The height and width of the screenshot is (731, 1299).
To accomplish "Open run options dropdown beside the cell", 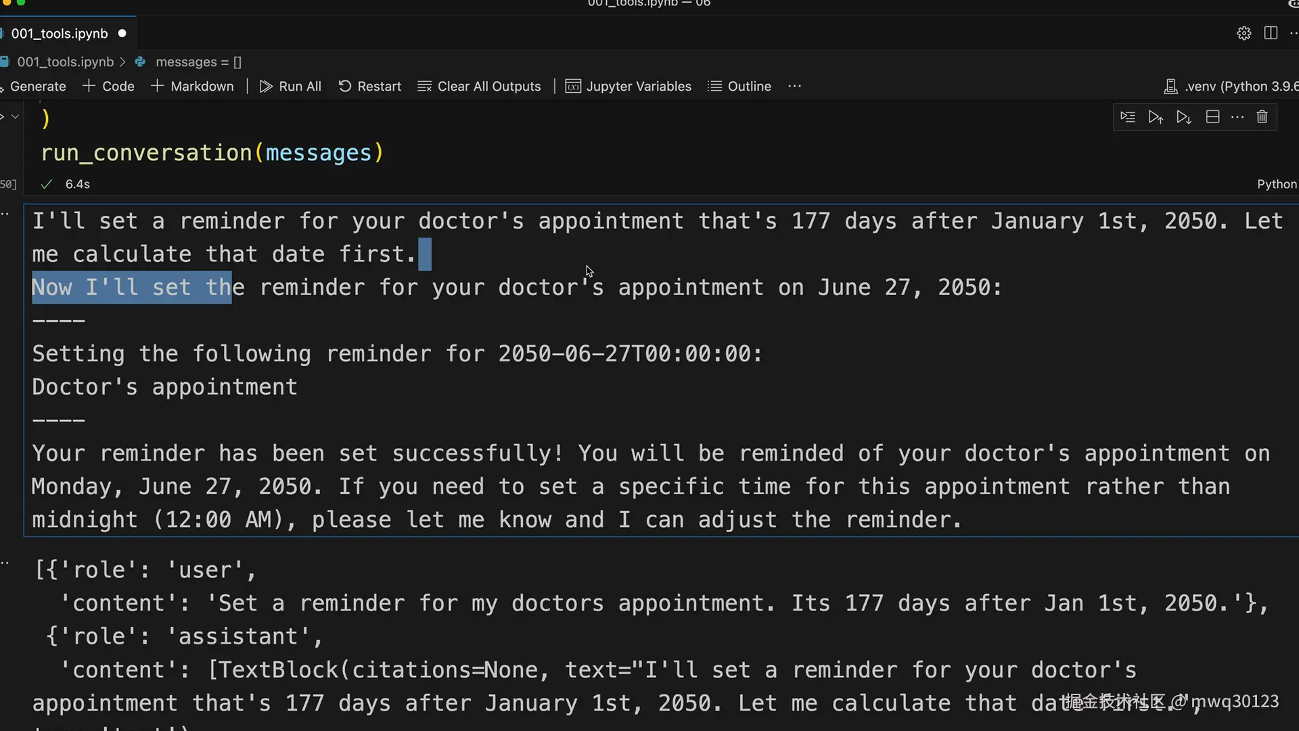I will [15, 117].
